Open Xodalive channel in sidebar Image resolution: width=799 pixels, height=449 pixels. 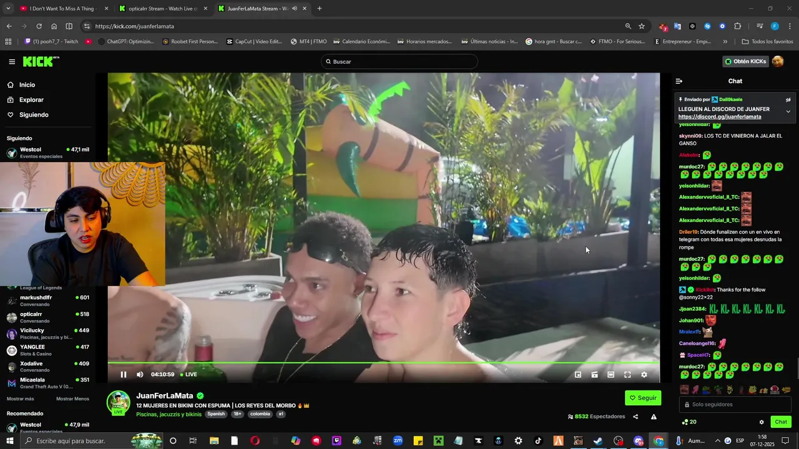click(48, 366)
